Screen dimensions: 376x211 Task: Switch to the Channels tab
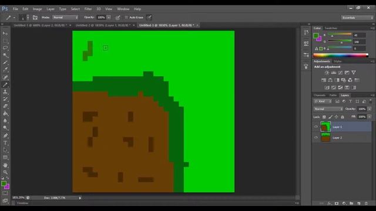click(x=320, y=95)
